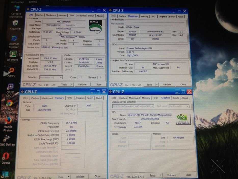Screen dimensions: 238x179
Task: Click the AMD Sempron logo in CPU window
Action: (x=95, y=26)
